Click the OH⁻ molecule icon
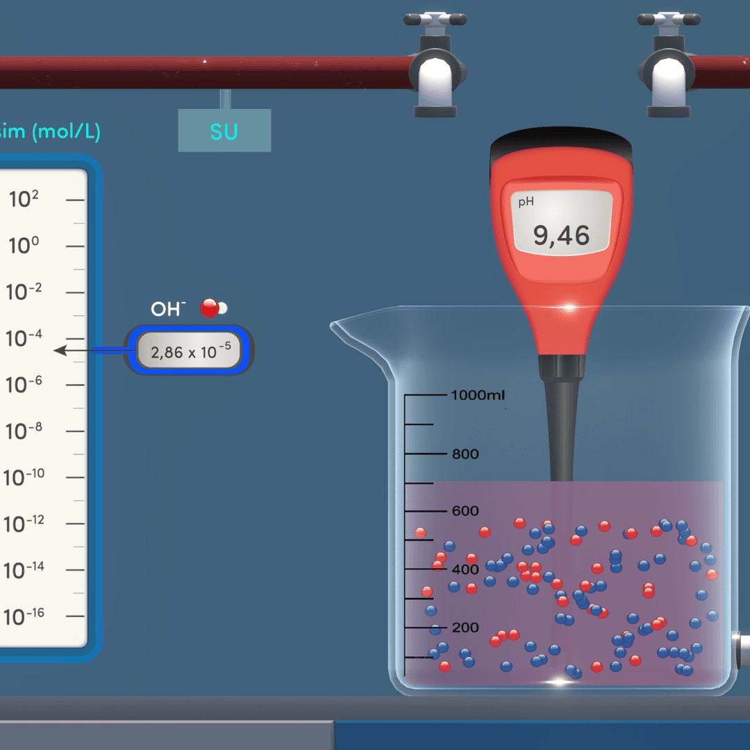 pyautogui.click(x=212, y=308)
